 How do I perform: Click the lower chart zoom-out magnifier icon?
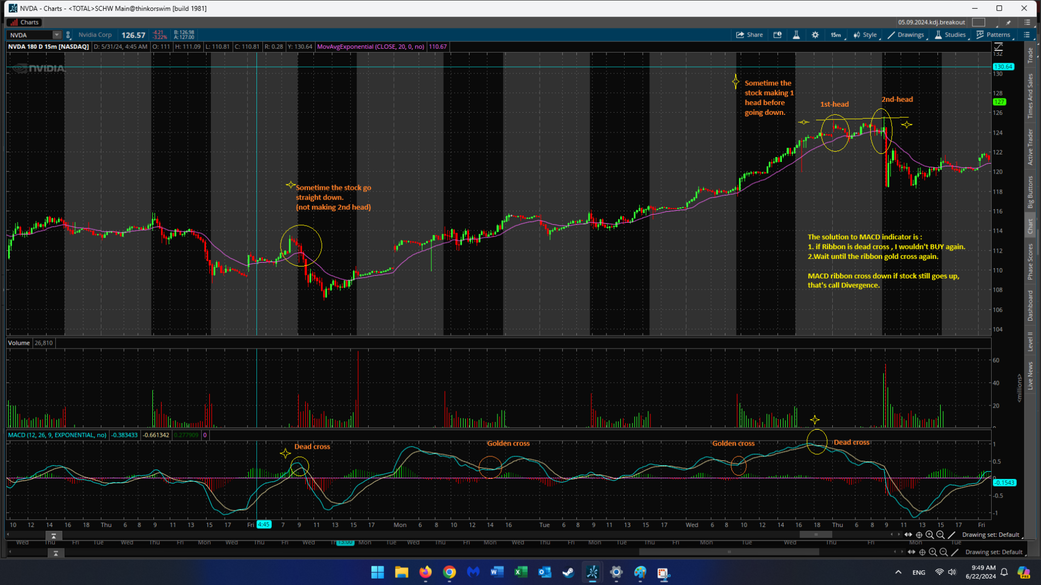(944, 552)
